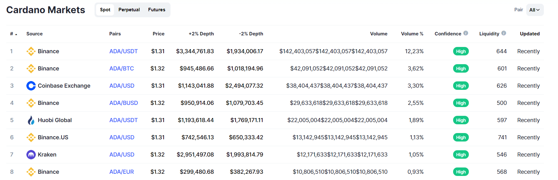
Task: Sort by the -2% Depth column header
Action: point(251,34)
